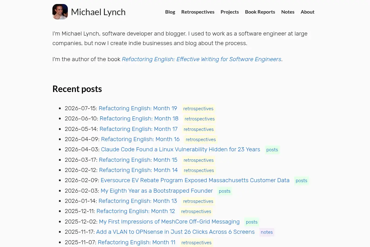Click the Recent posts heading
Image resolution: width=370 pixels, height=247 pixels.
[x=77, y=89]
